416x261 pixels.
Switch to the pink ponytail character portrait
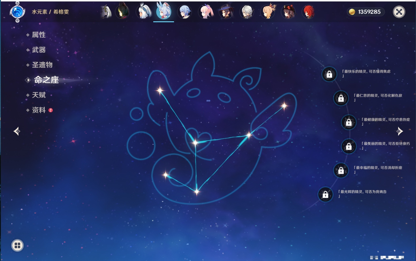tap(206, 12)
